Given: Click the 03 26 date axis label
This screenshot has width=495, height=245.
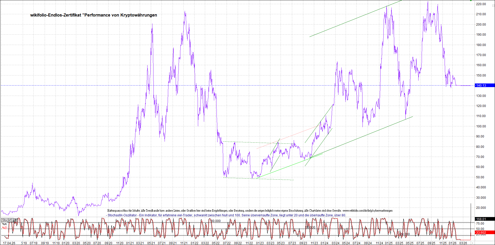Looking at the screenshot, I should tap(463, 243).
